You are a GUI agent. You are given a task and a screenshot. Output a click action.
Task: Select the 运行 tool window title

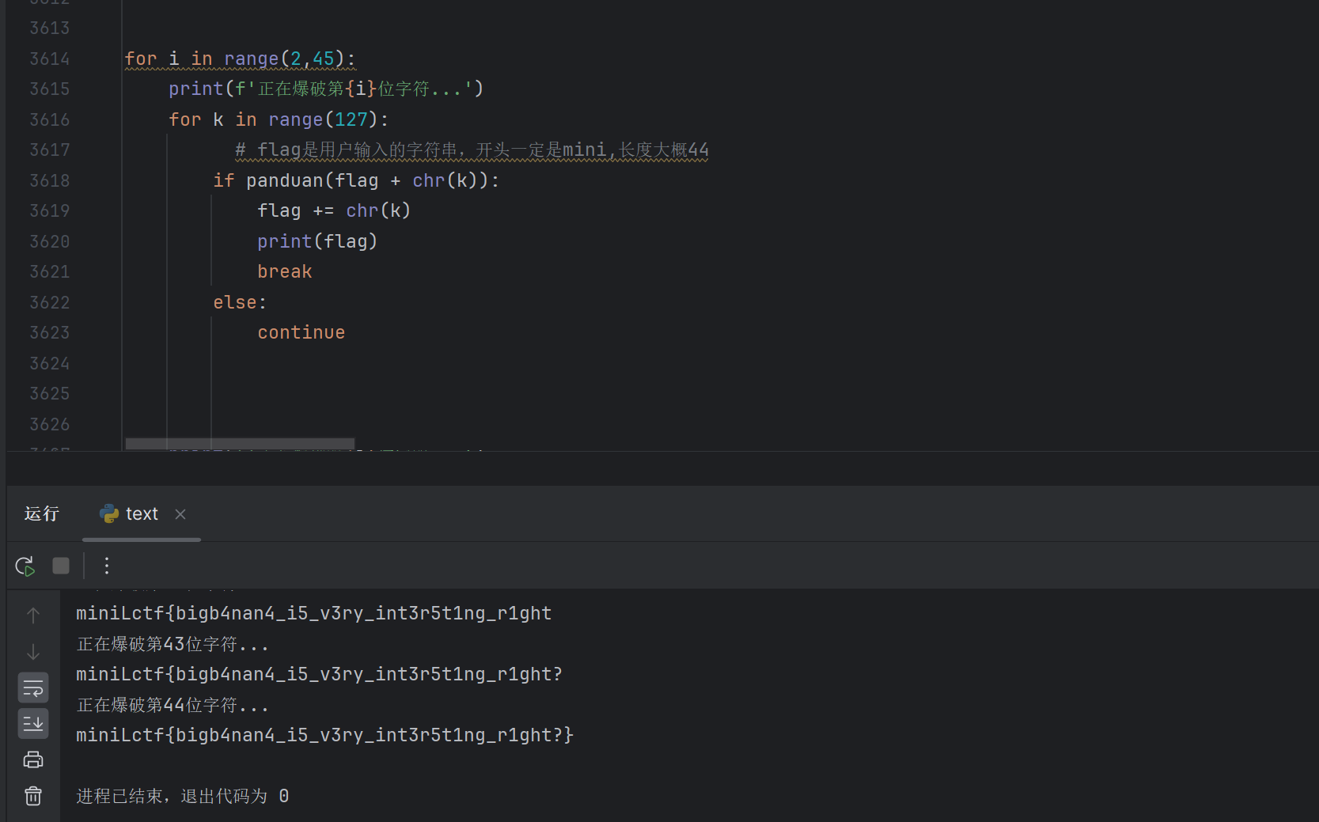(x=42, y=514)
